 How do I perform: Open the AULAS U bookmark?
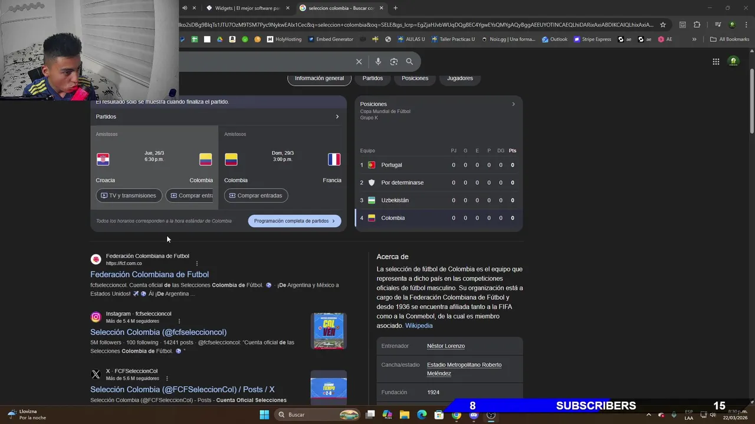[411, 39]
